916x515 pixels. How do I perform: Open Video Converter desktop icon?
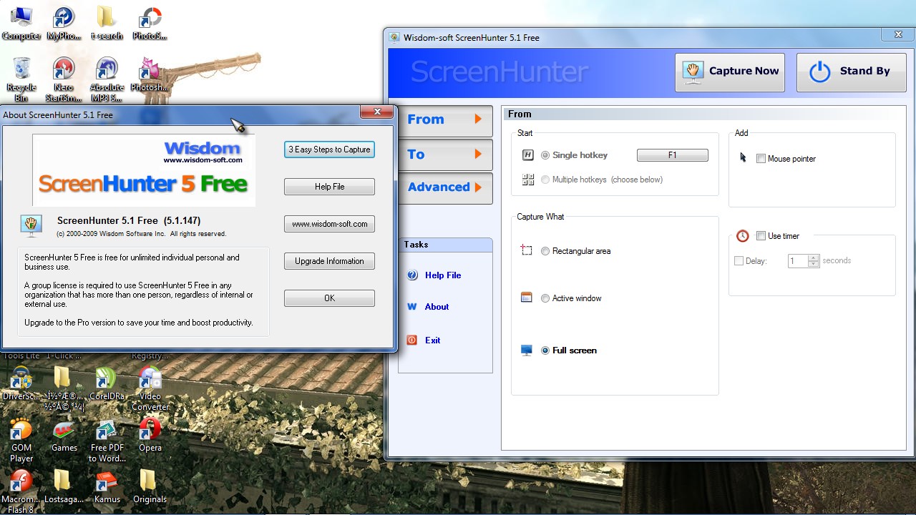point(150,388)
